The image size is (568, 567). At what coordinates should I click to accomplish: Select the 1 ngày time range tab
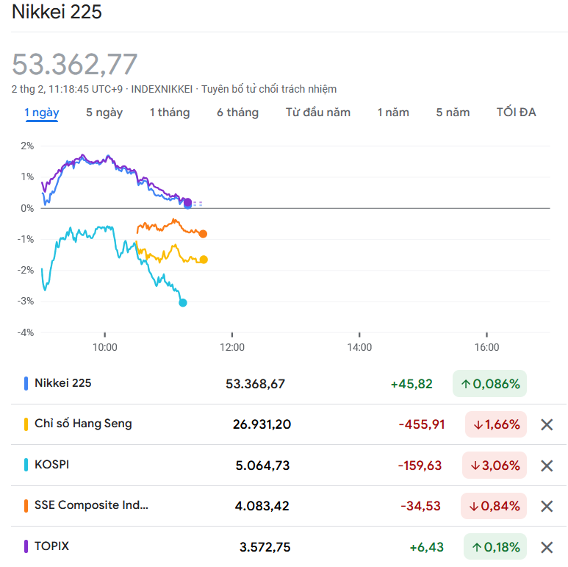pos(42,113)
